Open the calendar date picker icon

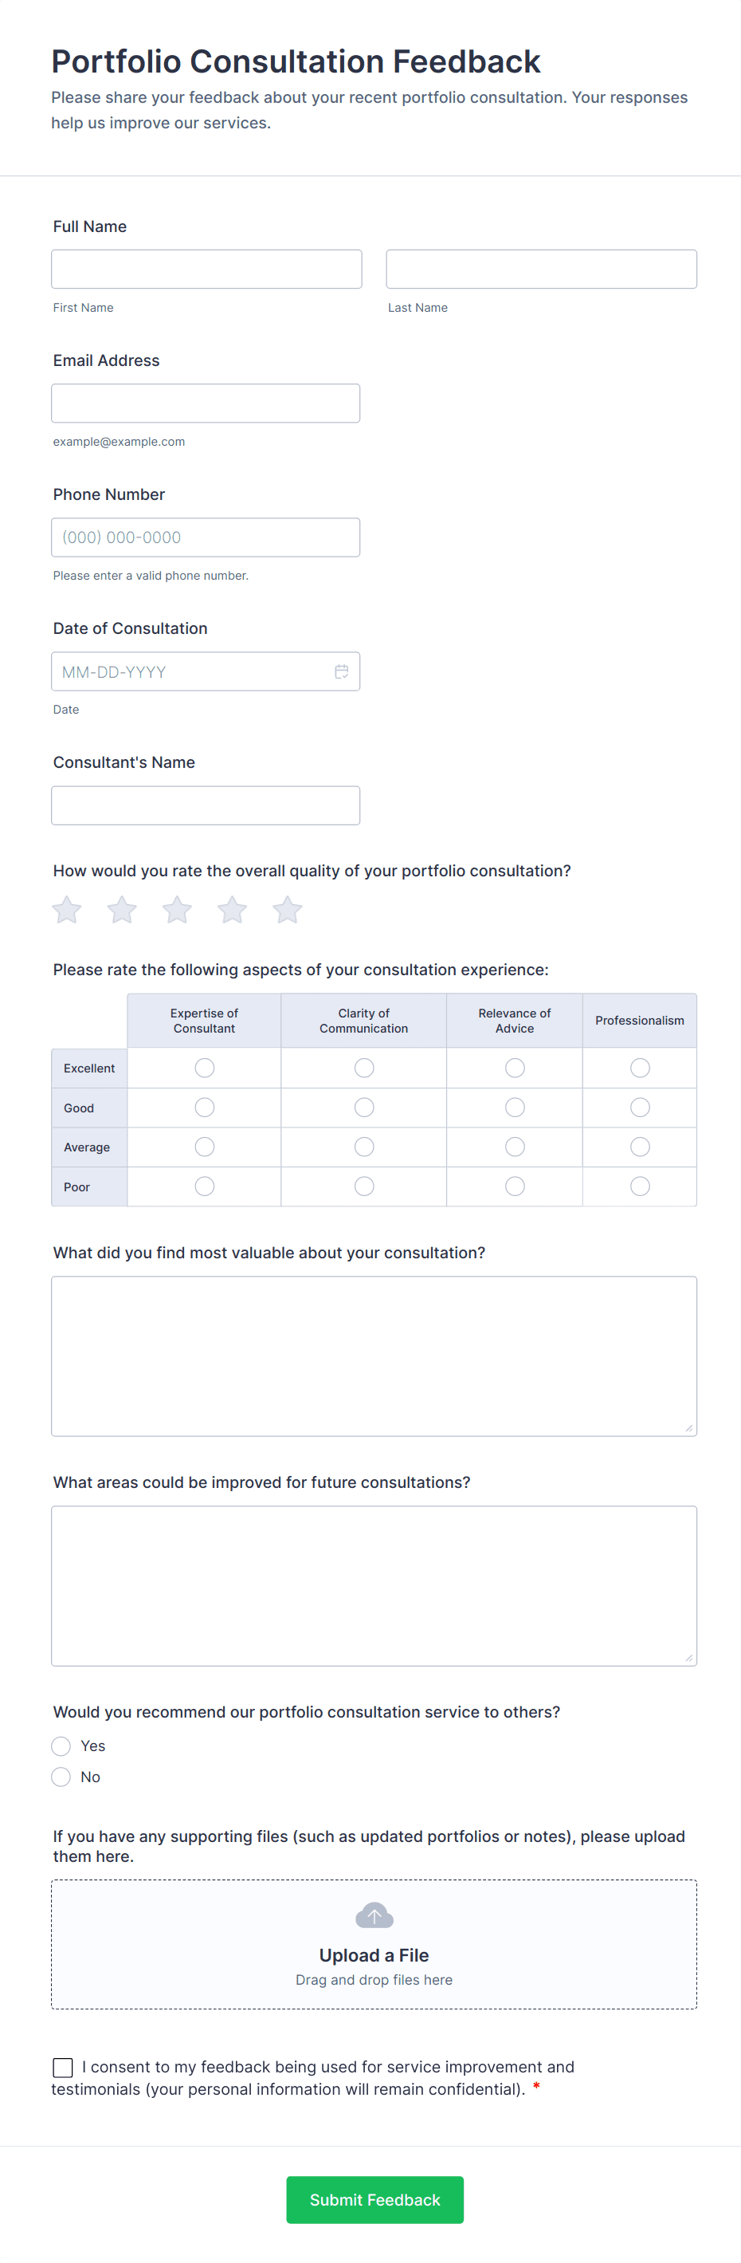[342, 672]
